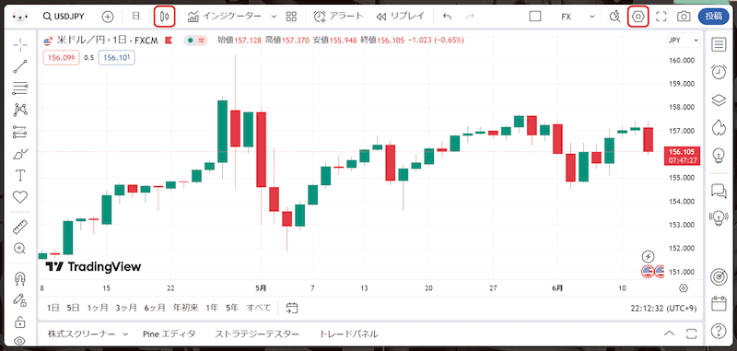
Task: Select the text annotation tool
Action: coord(20,176)
